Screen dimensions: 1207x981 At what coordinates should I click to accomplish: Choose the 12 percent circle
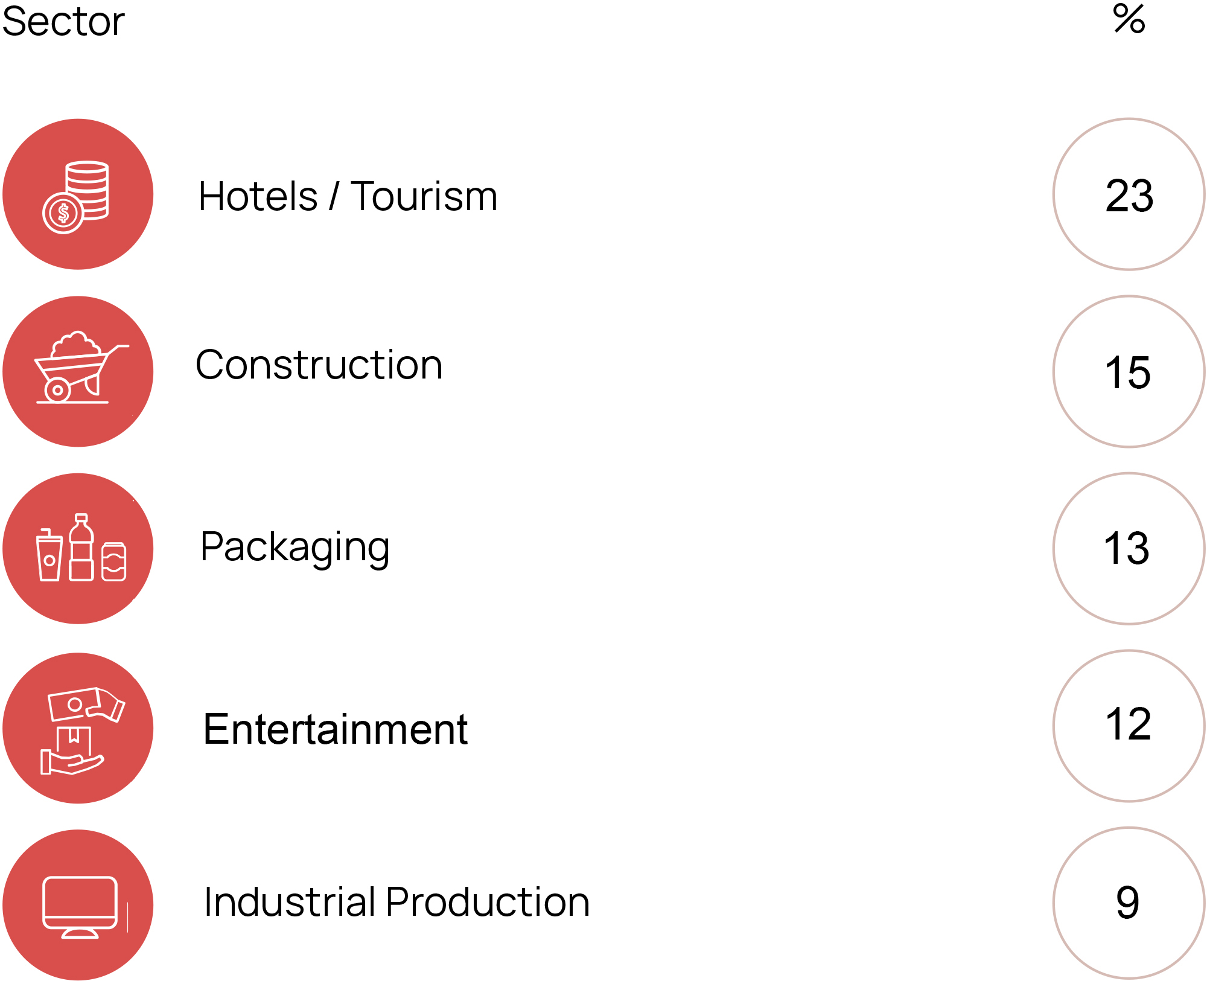(x=1129, y=726)
